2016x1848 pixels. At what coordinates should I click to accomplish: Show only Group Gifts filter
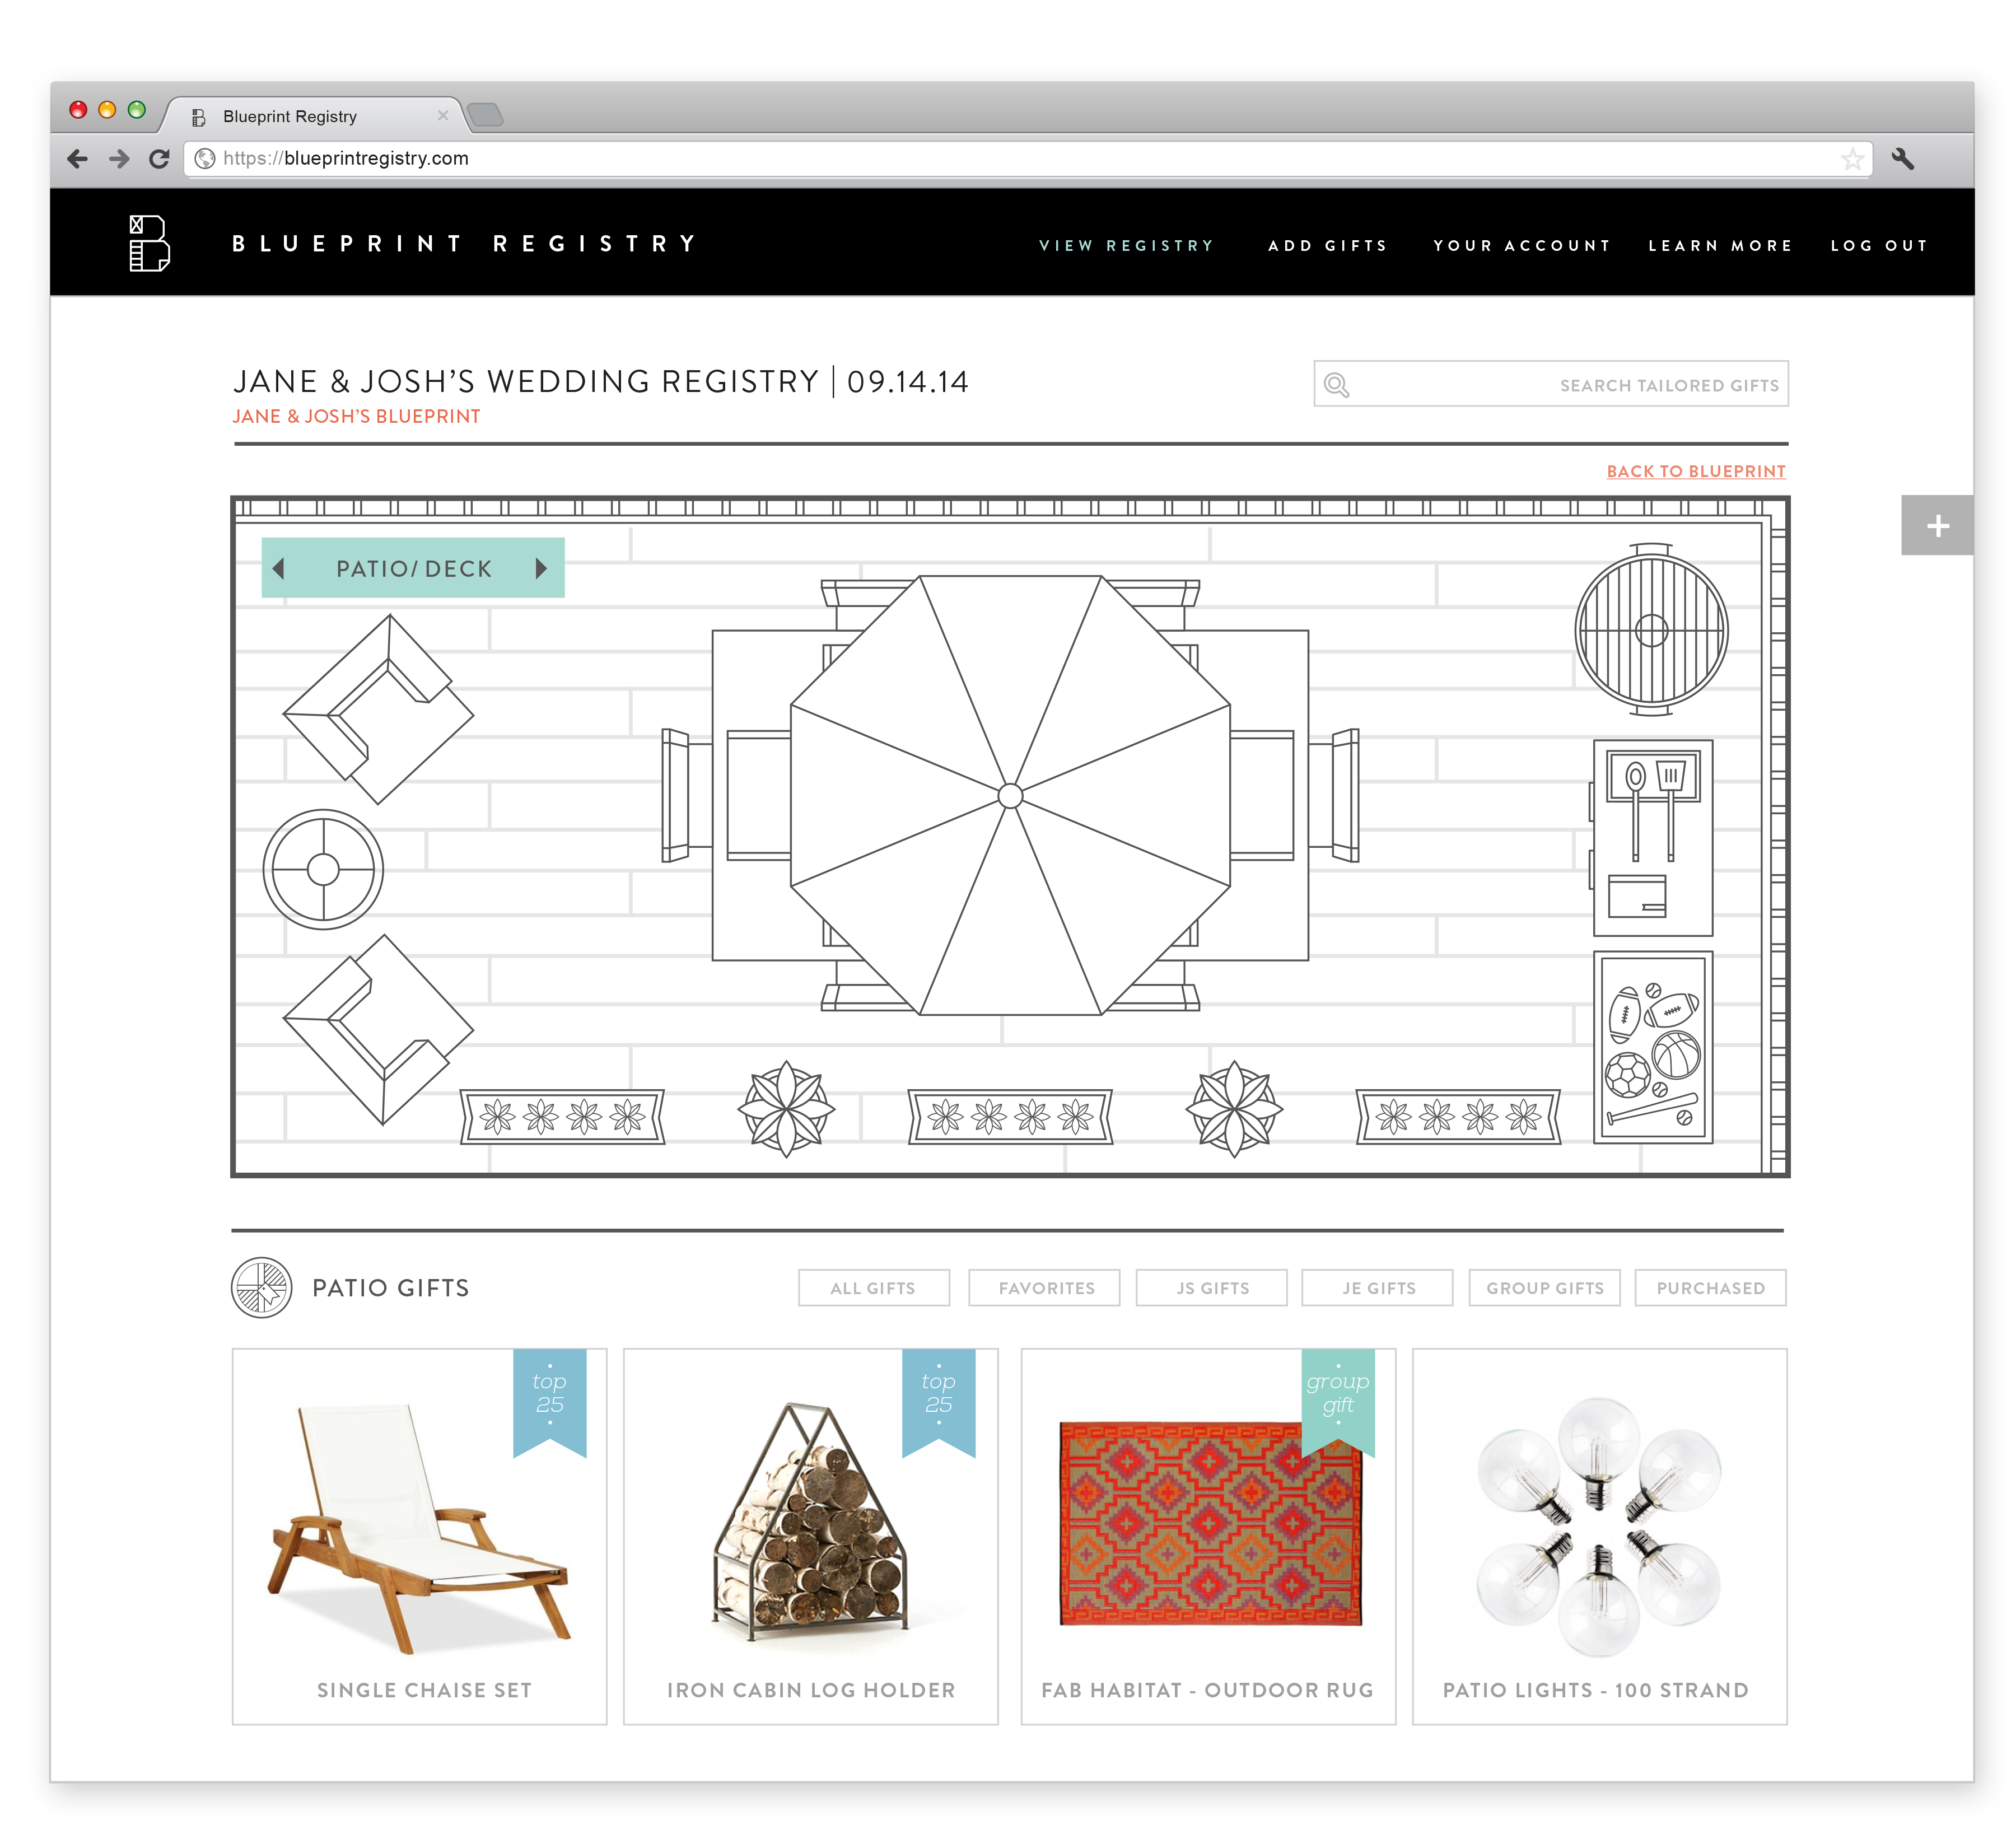pyautogui.click(x=1546, y=1289)
